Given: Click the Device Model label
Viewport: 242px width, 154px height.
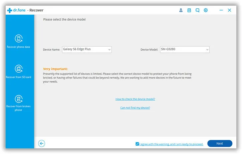Looking at the screenshot, I should [x=149, y=50].
